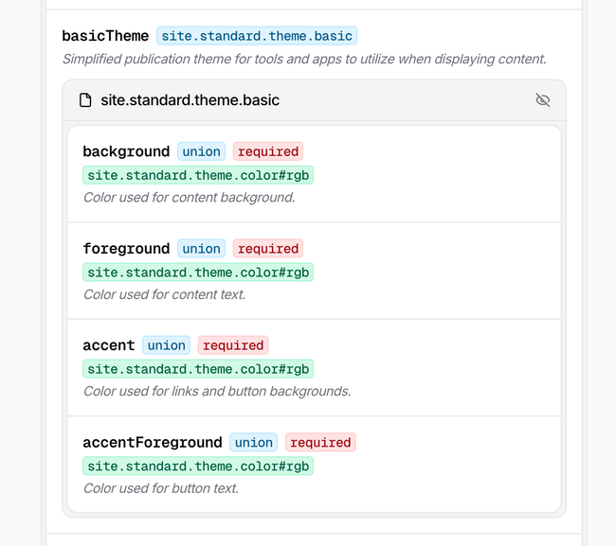Click the foreground property name
This screenshot has width=616, height=546.
[126, 249]
